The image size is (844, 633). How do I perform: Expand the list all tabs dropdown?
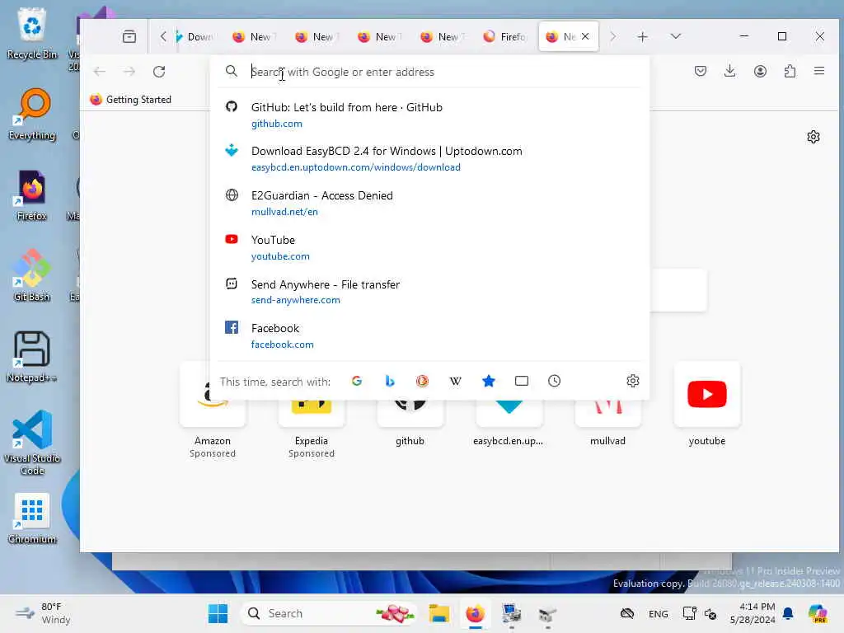[x=676, y=36]
